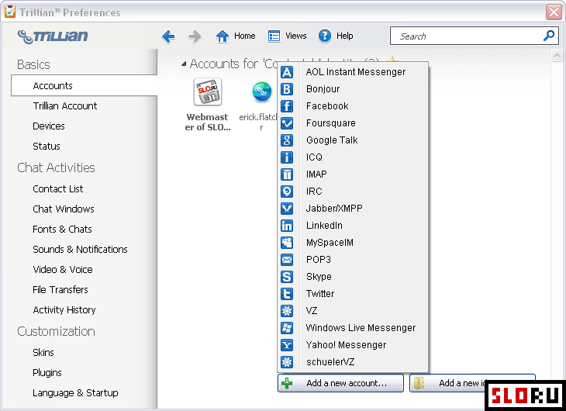Select the LinkedIn menu entry
Image resolution: width=566 pixels, height=411 pixels.
click(353, 226)
